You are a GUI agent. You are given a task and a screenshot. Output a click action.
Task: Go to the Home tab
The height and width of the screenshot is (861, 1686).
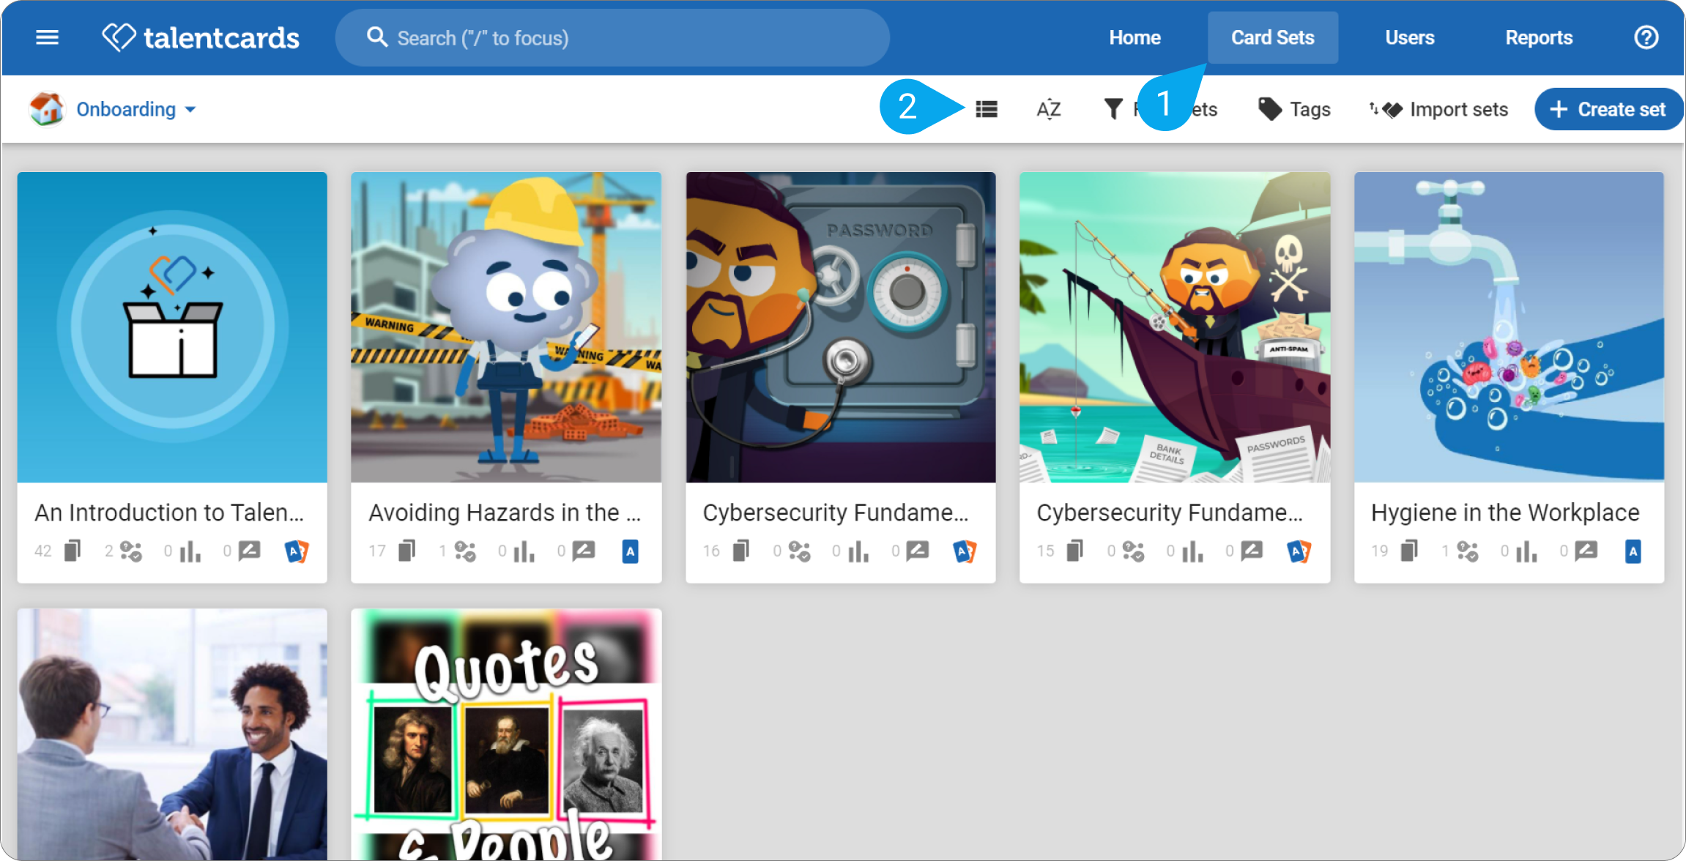1134,37
